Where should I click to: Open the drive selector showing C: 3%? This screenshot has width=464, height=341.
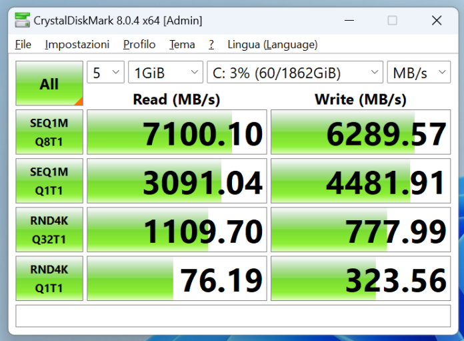click(x=295, y=73)
